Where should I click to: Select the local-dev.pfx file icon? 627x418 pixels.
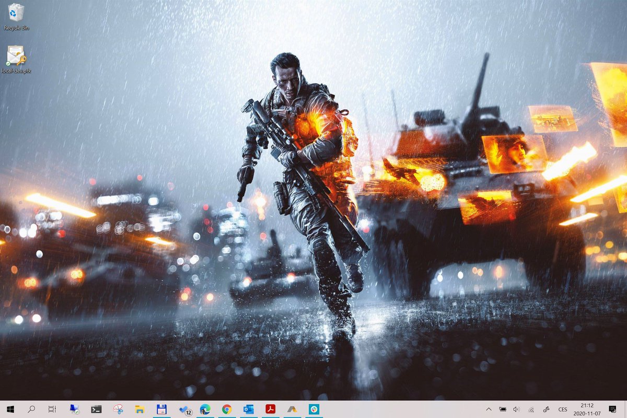(x=16, y=60)
